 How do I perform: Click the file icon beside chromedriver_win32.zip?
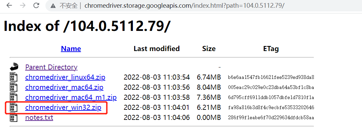click(13, 107)
